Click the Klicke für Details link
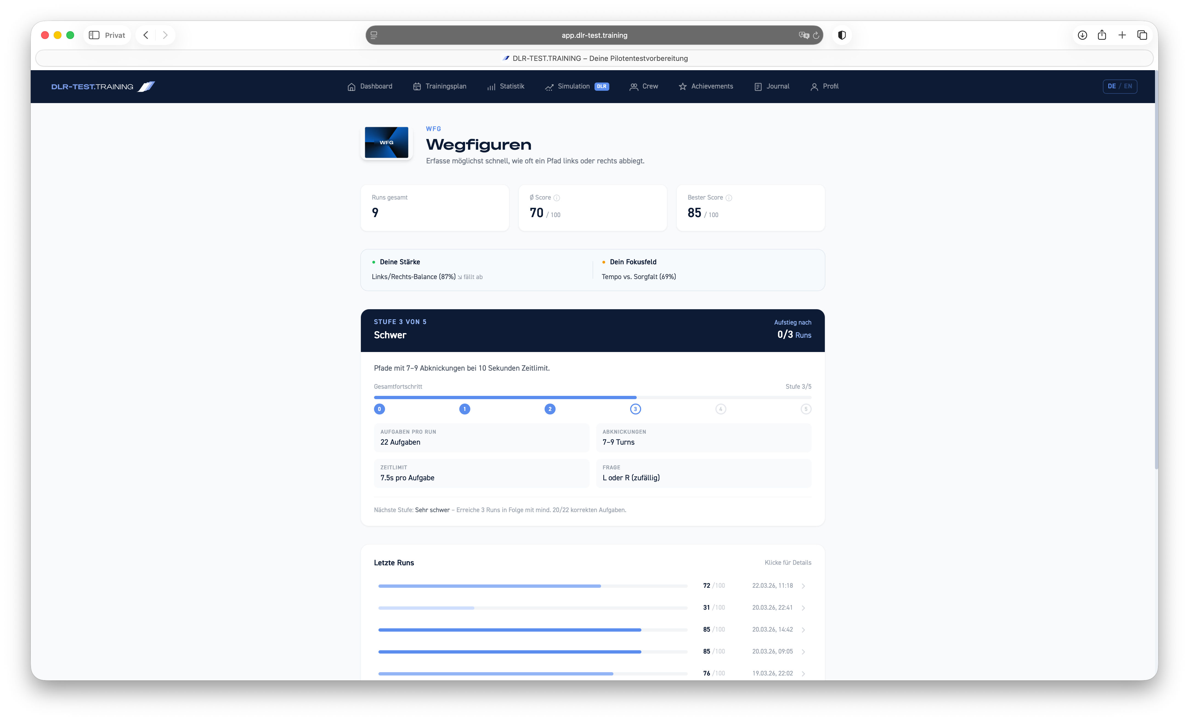The image size is (1189, 721). pos(788,562)
